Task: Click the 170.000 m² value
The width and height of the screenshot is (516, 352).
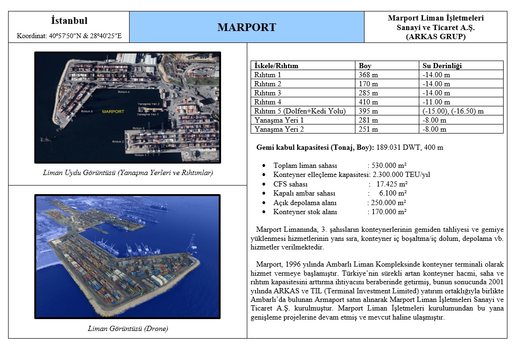Action: click(389, 212)
